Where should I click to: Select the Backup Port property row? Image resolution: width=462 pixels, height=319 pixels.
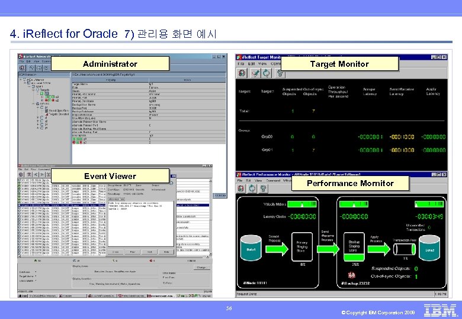click(x=149, y=108)
